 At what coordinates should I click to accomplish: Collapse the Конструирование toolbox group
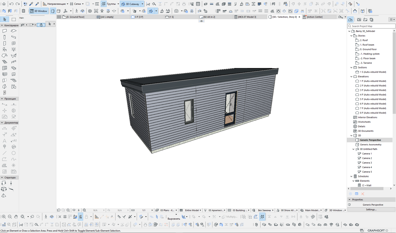point(2,25)
